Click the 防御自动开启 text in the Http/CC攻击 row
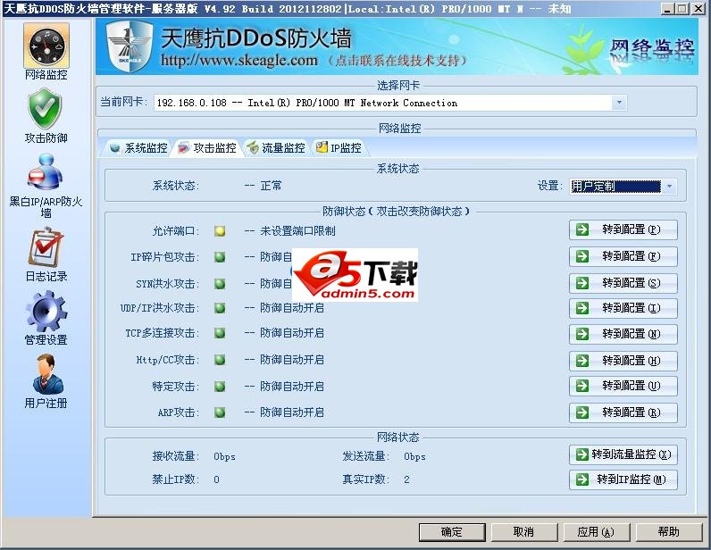 (x=292, y=360)
